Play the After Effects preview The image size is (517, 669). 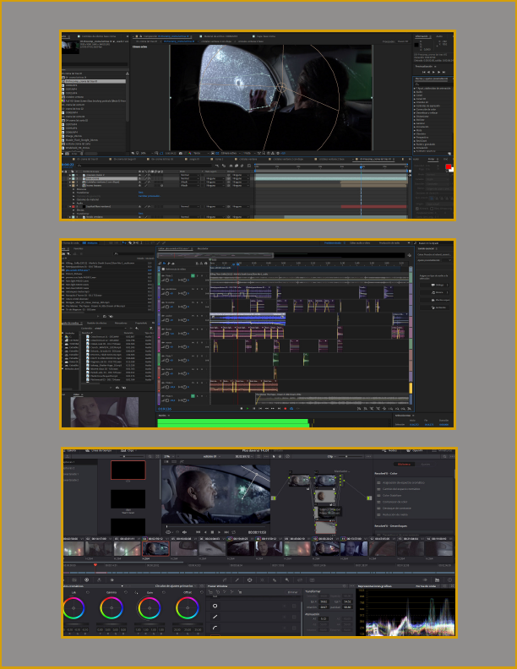(434, 72)
